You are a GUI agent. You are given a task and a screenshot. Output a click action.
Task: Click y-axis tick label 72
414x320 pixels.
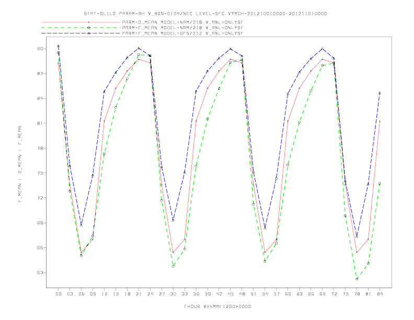tap(40, 198)
